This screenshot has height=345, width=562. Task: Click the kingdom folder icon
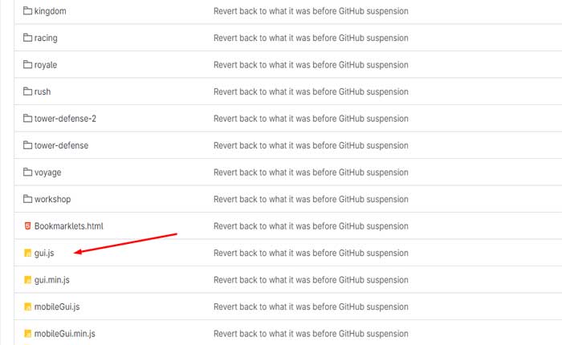tap(27, 11)
